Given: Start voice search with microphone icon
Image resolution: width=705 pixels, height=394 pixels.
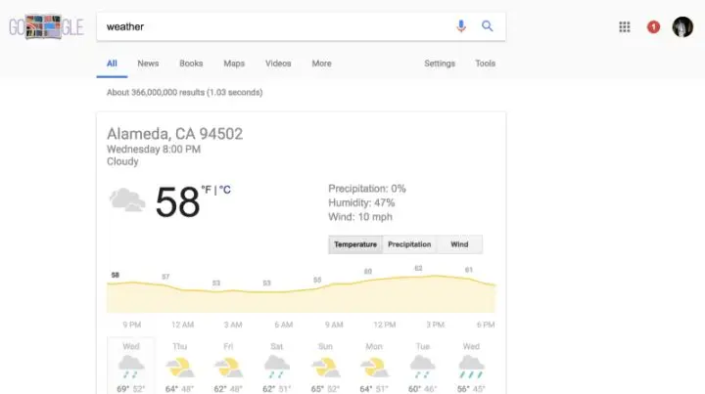Looking at the screenshot, I should (x=461, y=26).
